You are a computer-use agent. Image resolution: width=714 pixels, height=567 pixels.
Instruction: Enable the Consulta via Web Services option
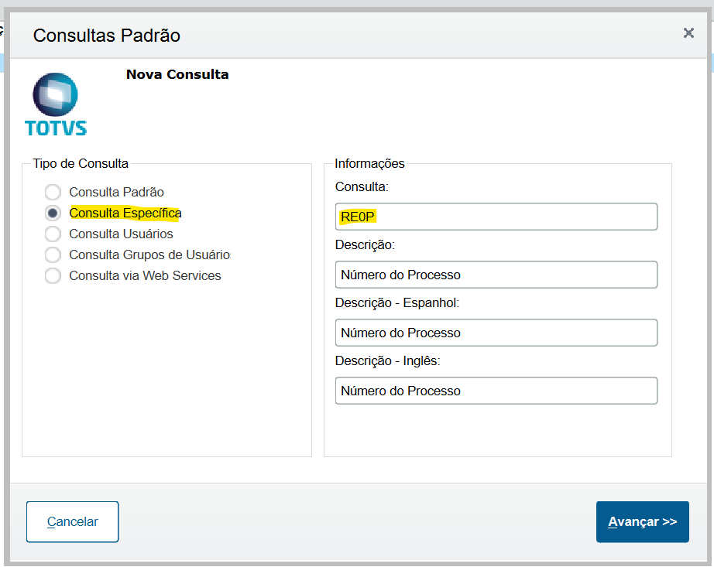click(x=53, y=275)
